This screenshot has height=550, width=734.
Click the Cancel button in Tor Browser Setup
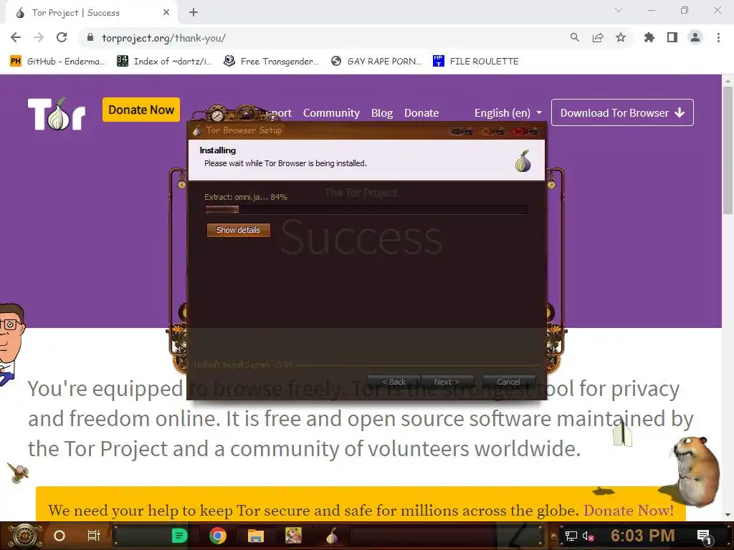(508, 382)
